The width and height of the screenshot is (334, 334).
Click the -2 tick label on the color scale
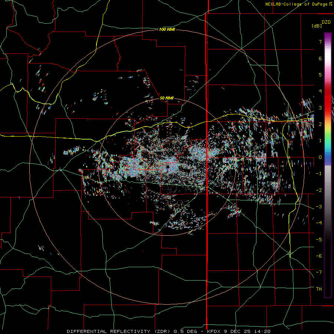[319, 190]
